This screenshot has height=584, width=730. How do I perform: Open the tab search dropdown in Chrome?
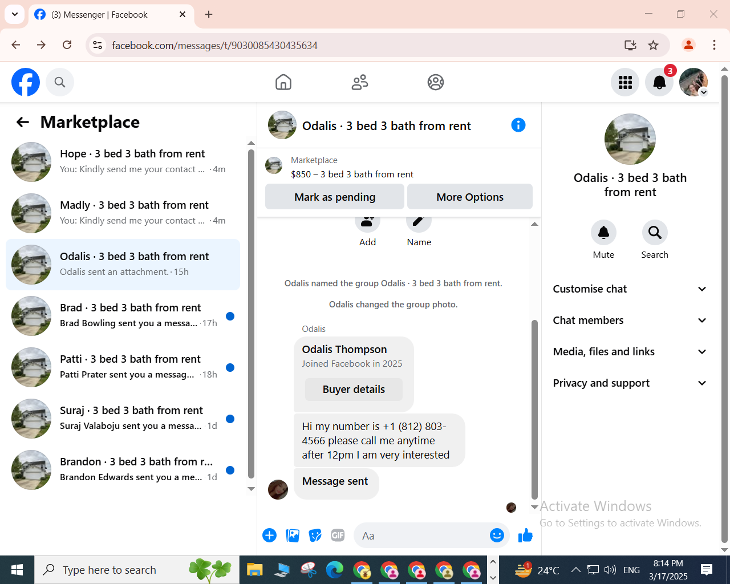click(x=15, y=14)
